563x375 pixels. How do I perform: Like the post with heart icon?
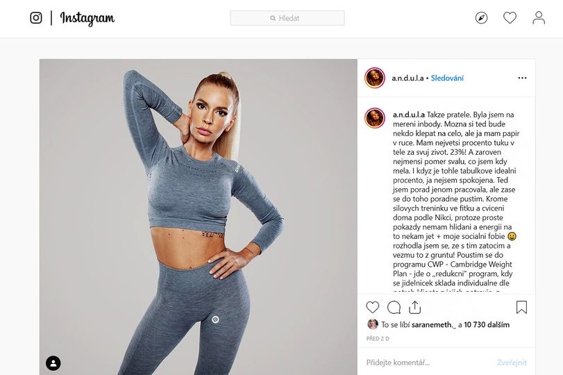[373, 307]
